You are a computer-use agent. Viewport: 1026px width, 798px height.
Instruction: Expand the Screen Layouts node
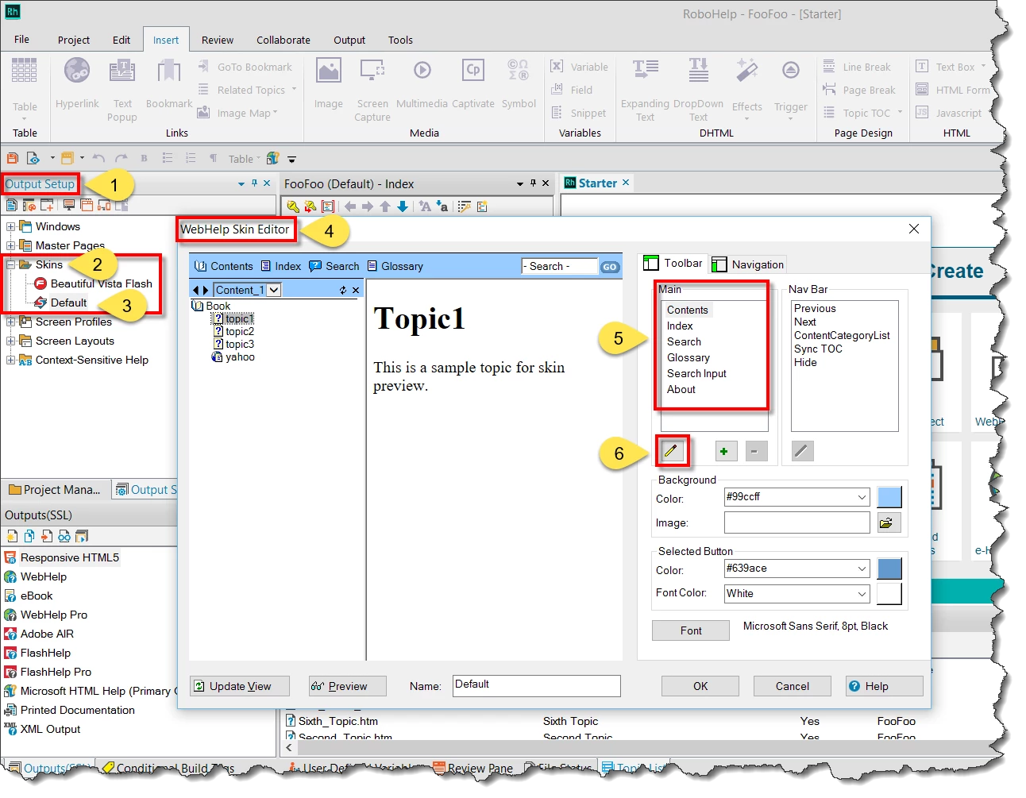pos(11,341)
